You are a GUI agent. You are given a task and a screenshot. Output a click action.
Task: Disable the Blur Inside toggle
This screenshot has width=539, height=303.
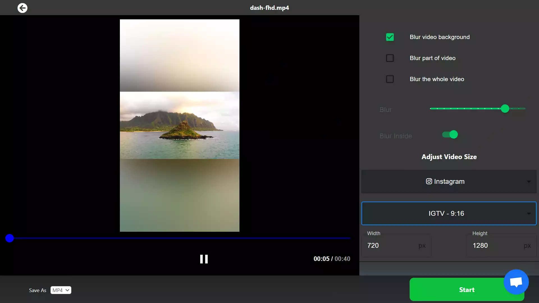click(450, 135)
